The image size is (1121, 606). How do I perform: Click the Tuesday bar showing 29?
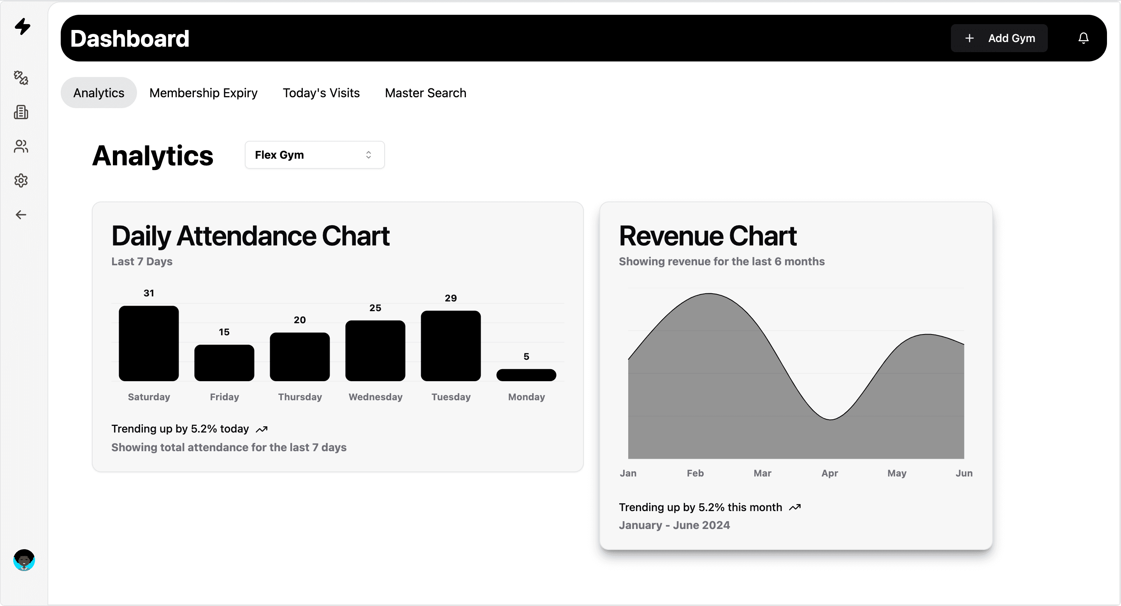tap(451, 346)
